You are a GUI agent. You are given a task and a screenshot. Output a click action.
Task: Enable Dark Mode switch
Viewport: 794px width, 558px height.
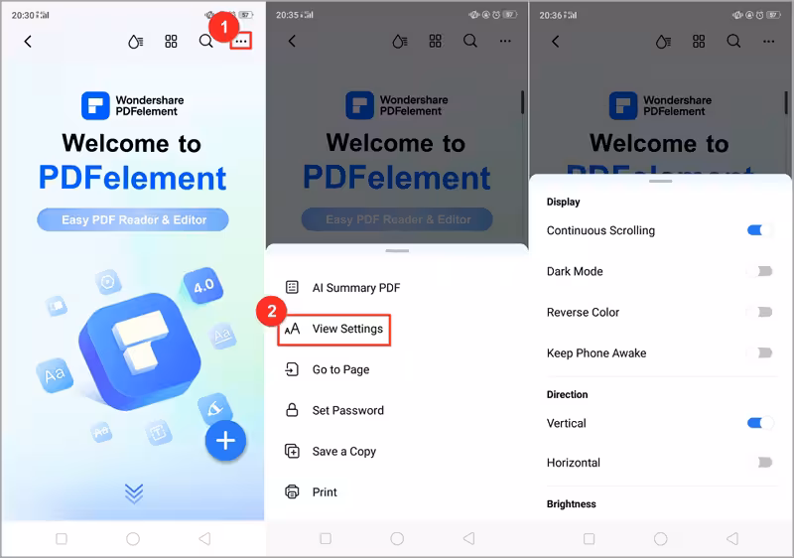(759, 271)
